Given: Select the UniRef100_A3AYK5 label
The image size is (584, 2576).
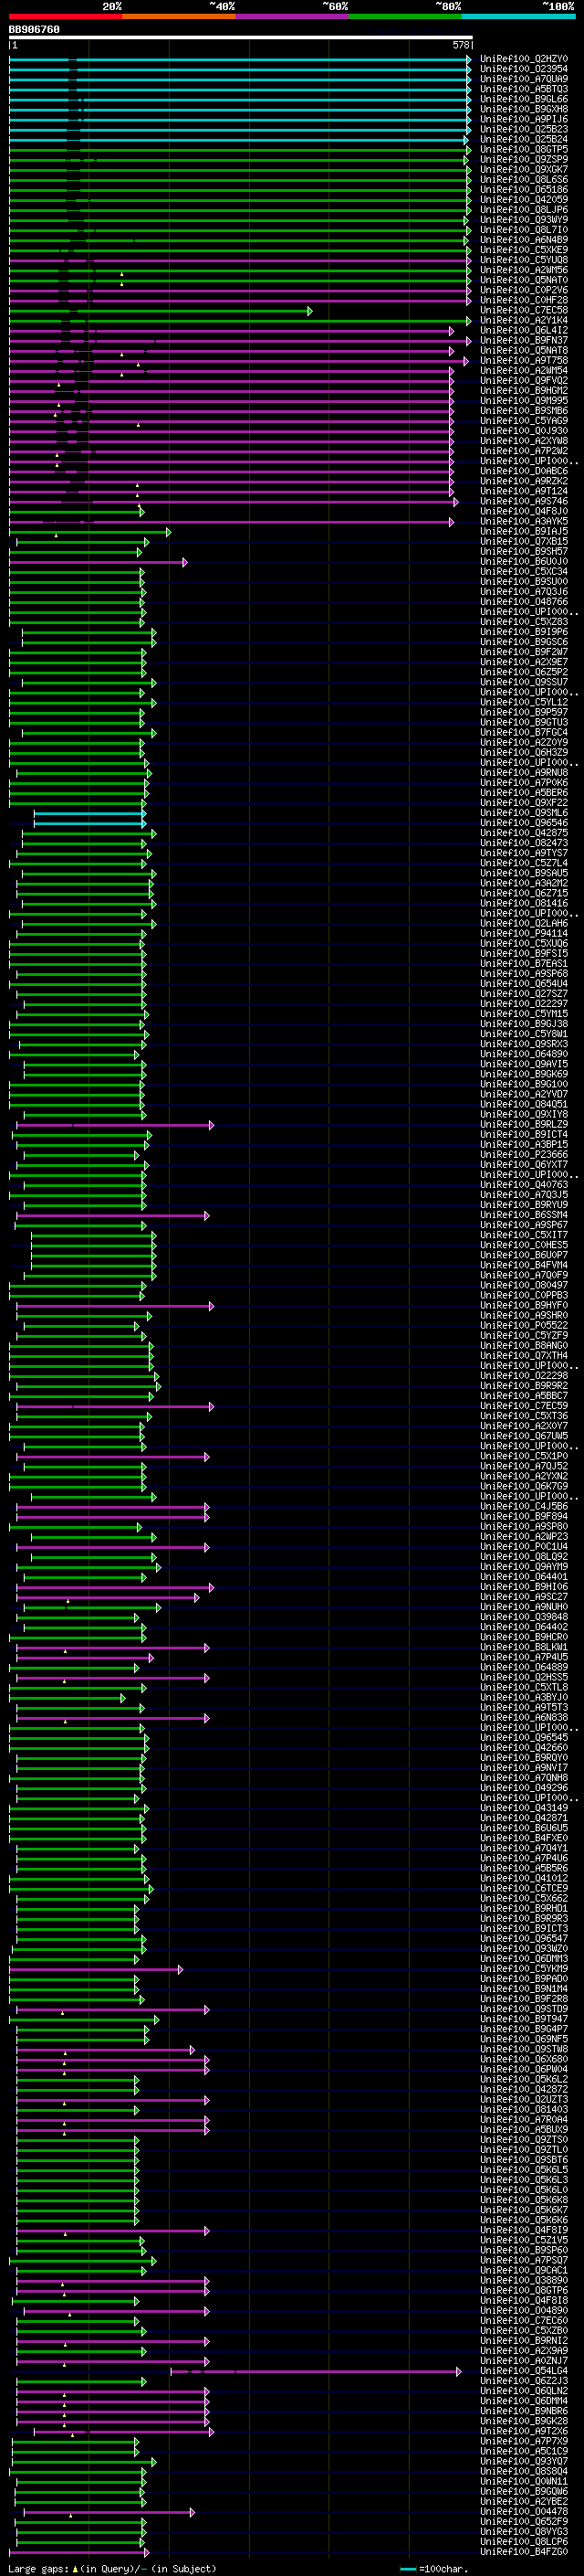Looking at the screenshot, I should tap(524, 521).
